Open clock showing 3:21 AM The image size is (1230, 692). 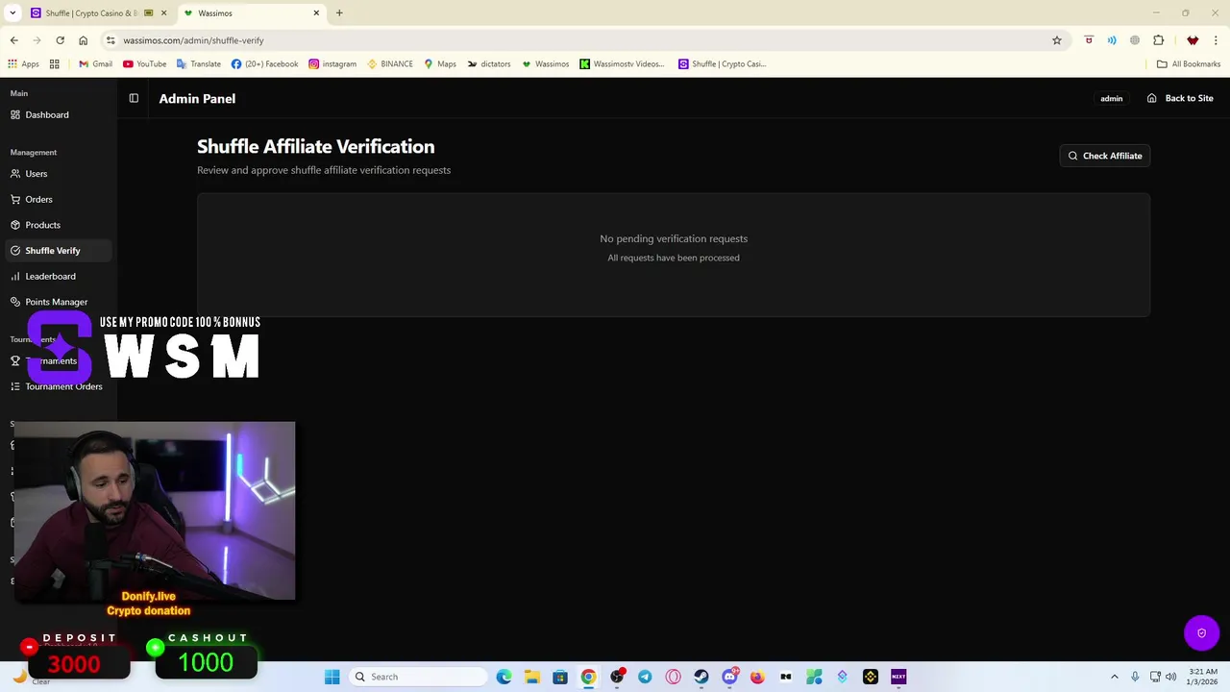(x=1202, y=677)
